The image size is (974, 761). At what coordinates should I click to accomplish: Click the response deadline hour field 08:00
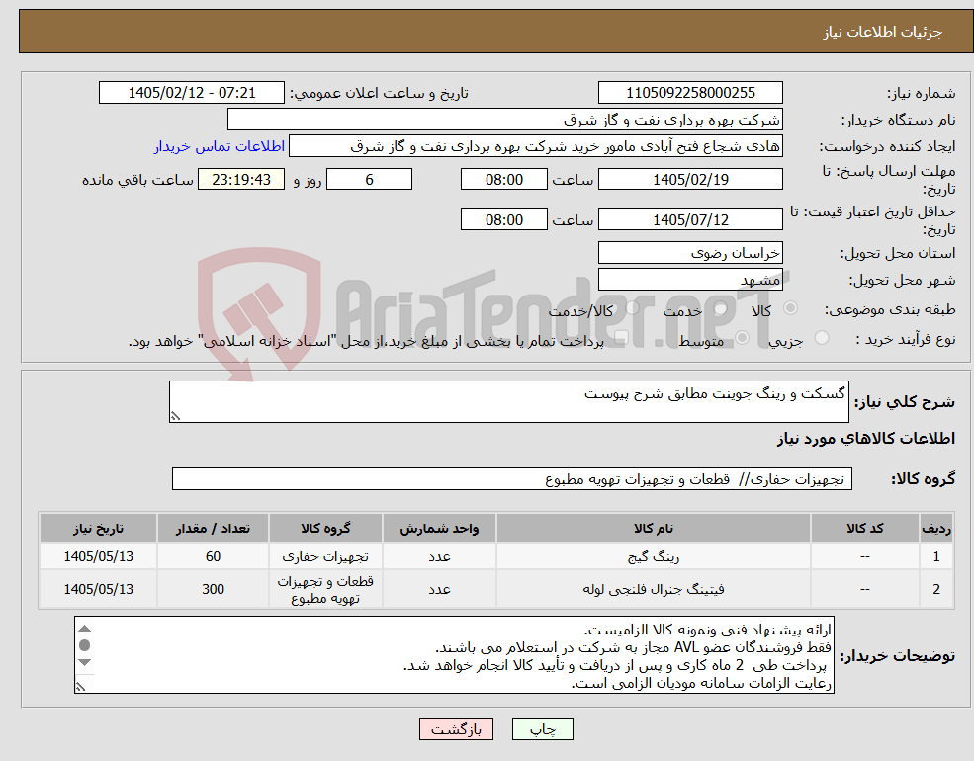503,180
